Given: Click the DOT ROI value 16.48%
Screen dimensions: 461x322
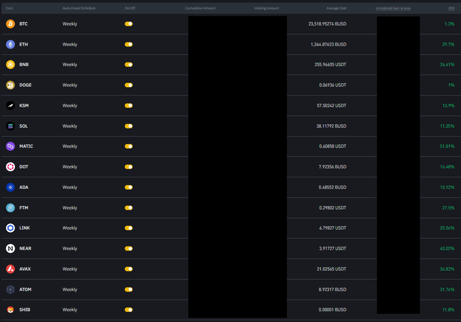Looking at the screenshot, I should click(447, 166).
